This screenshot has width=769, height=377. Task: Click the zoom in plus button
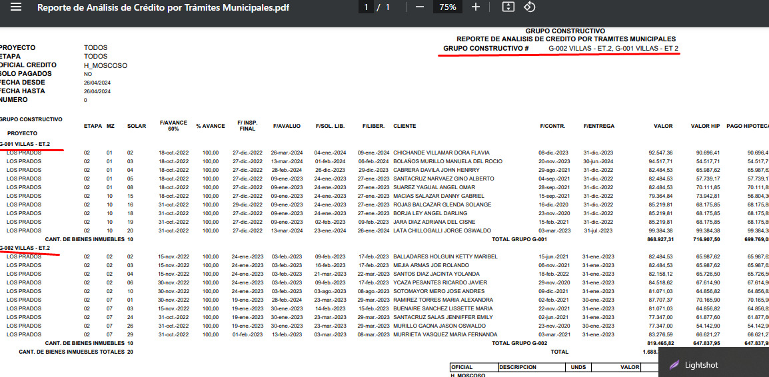(475, 7)
